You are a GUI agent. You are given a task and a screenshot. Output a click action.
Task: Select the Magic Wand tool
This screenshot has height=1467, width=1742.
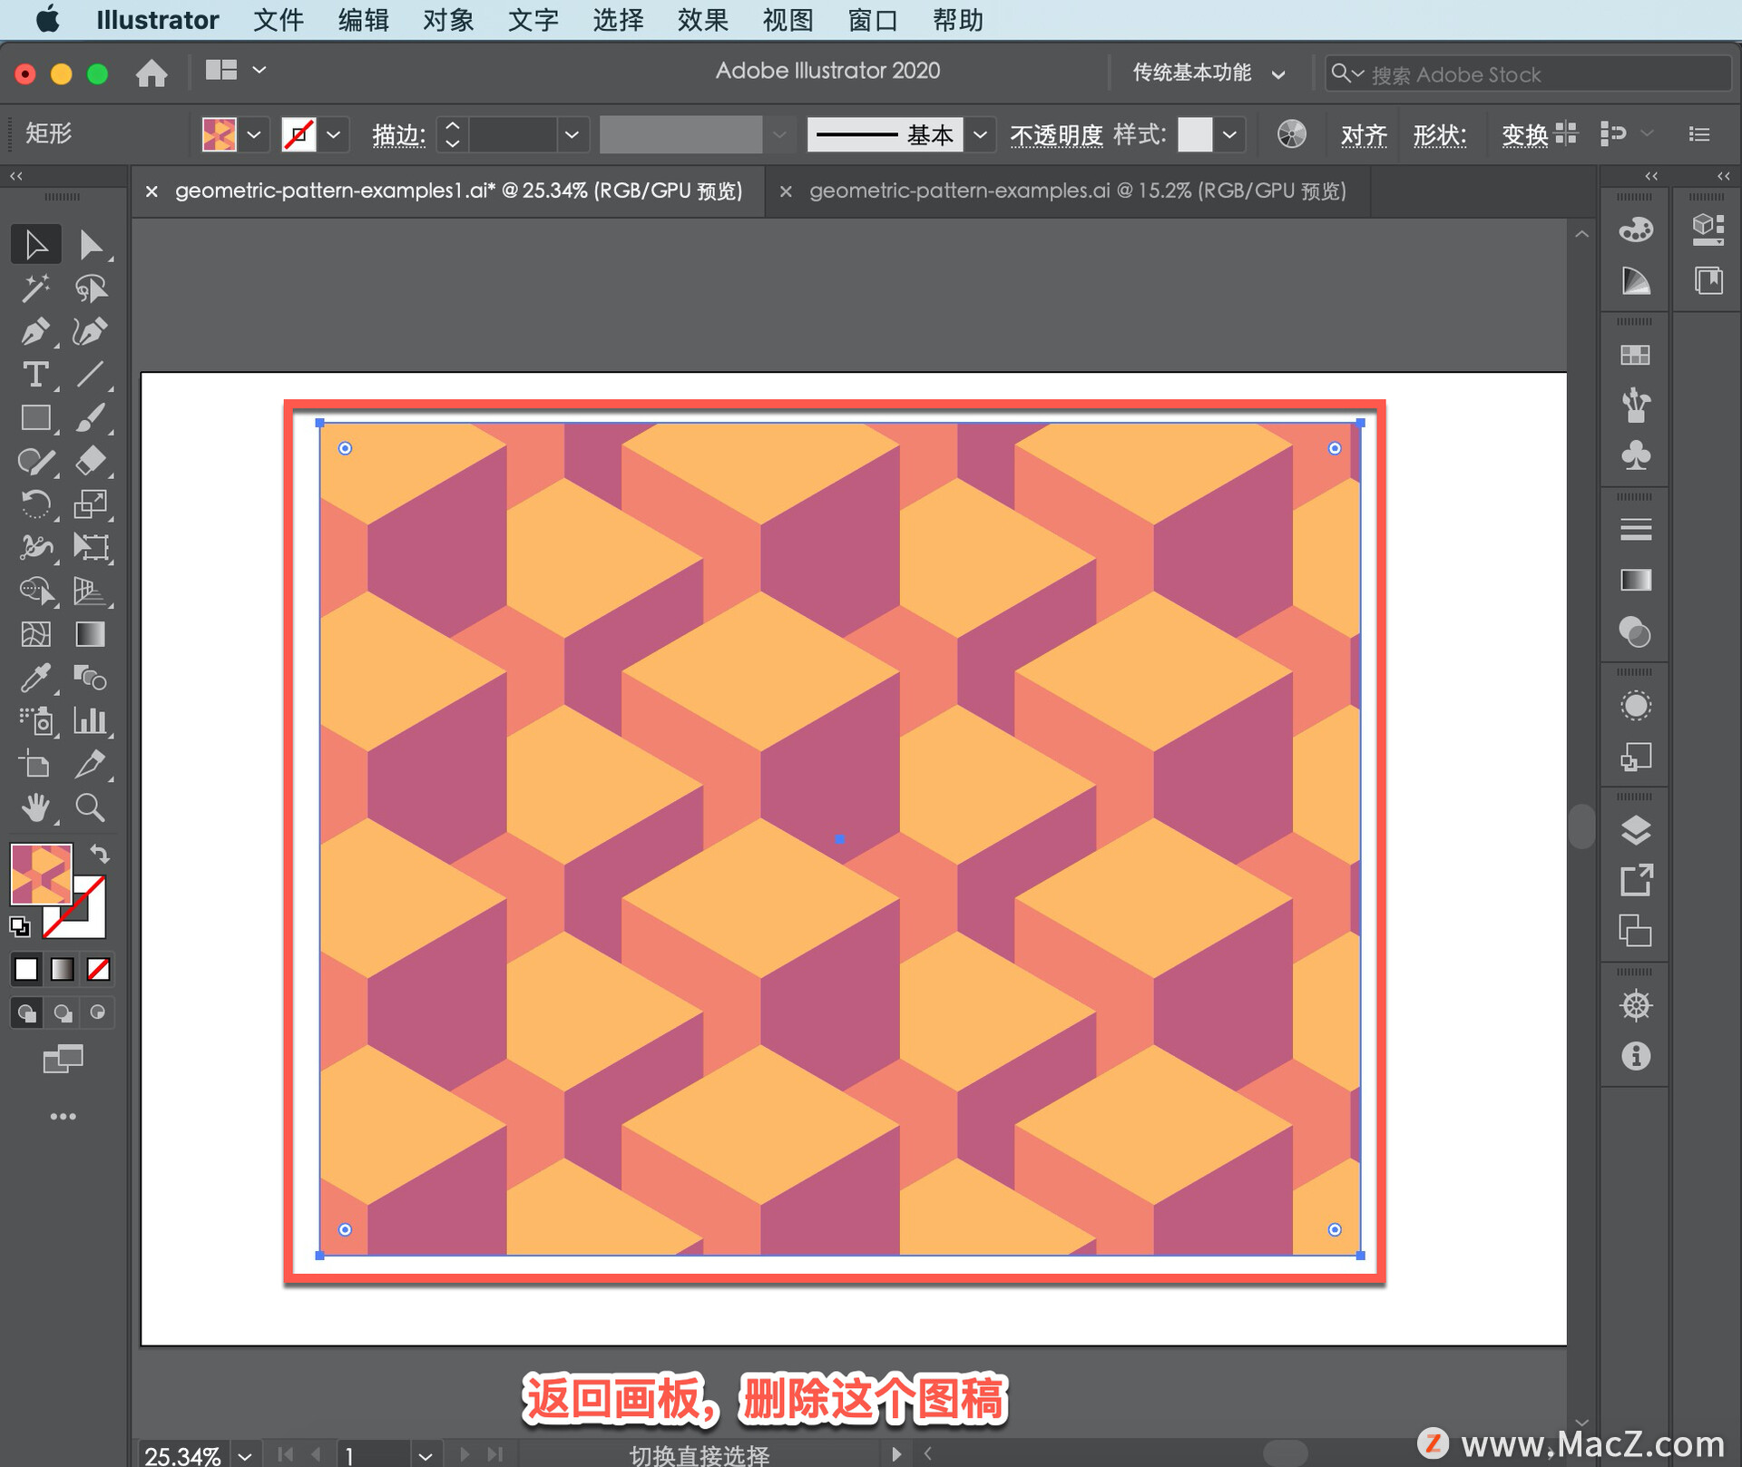click(x=36, y=289)
